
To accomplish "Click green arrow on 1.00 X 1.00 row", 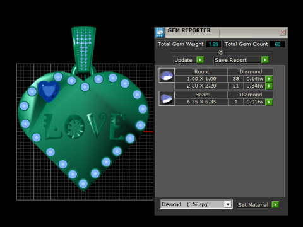I will 269,79.
